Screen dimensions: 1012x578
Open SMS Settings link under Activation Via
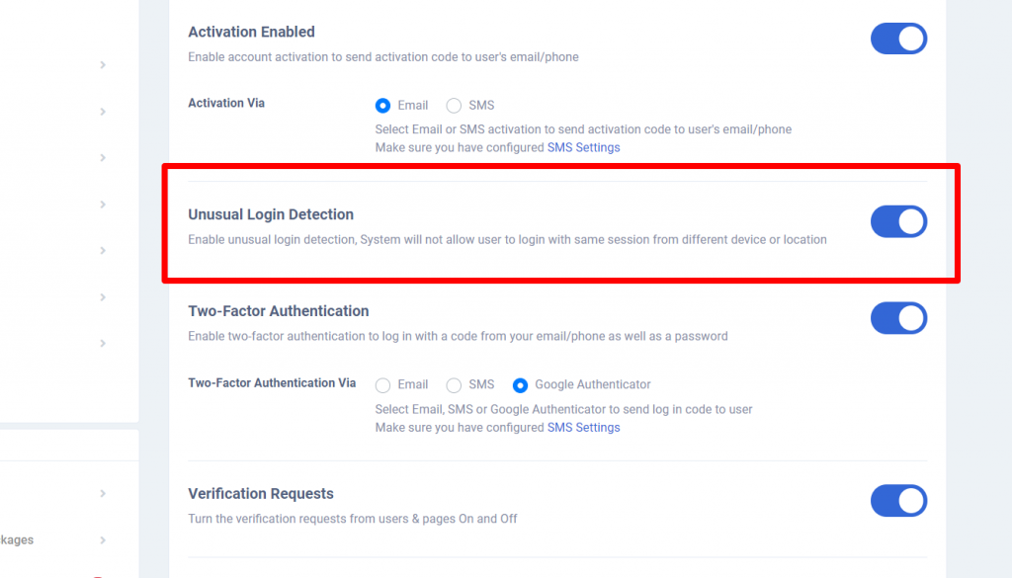pyautogui.click(x=583, y=147)
